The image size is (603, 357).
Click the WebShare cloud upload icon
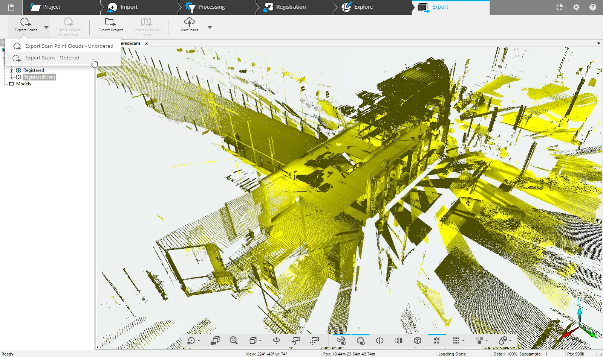189,22
